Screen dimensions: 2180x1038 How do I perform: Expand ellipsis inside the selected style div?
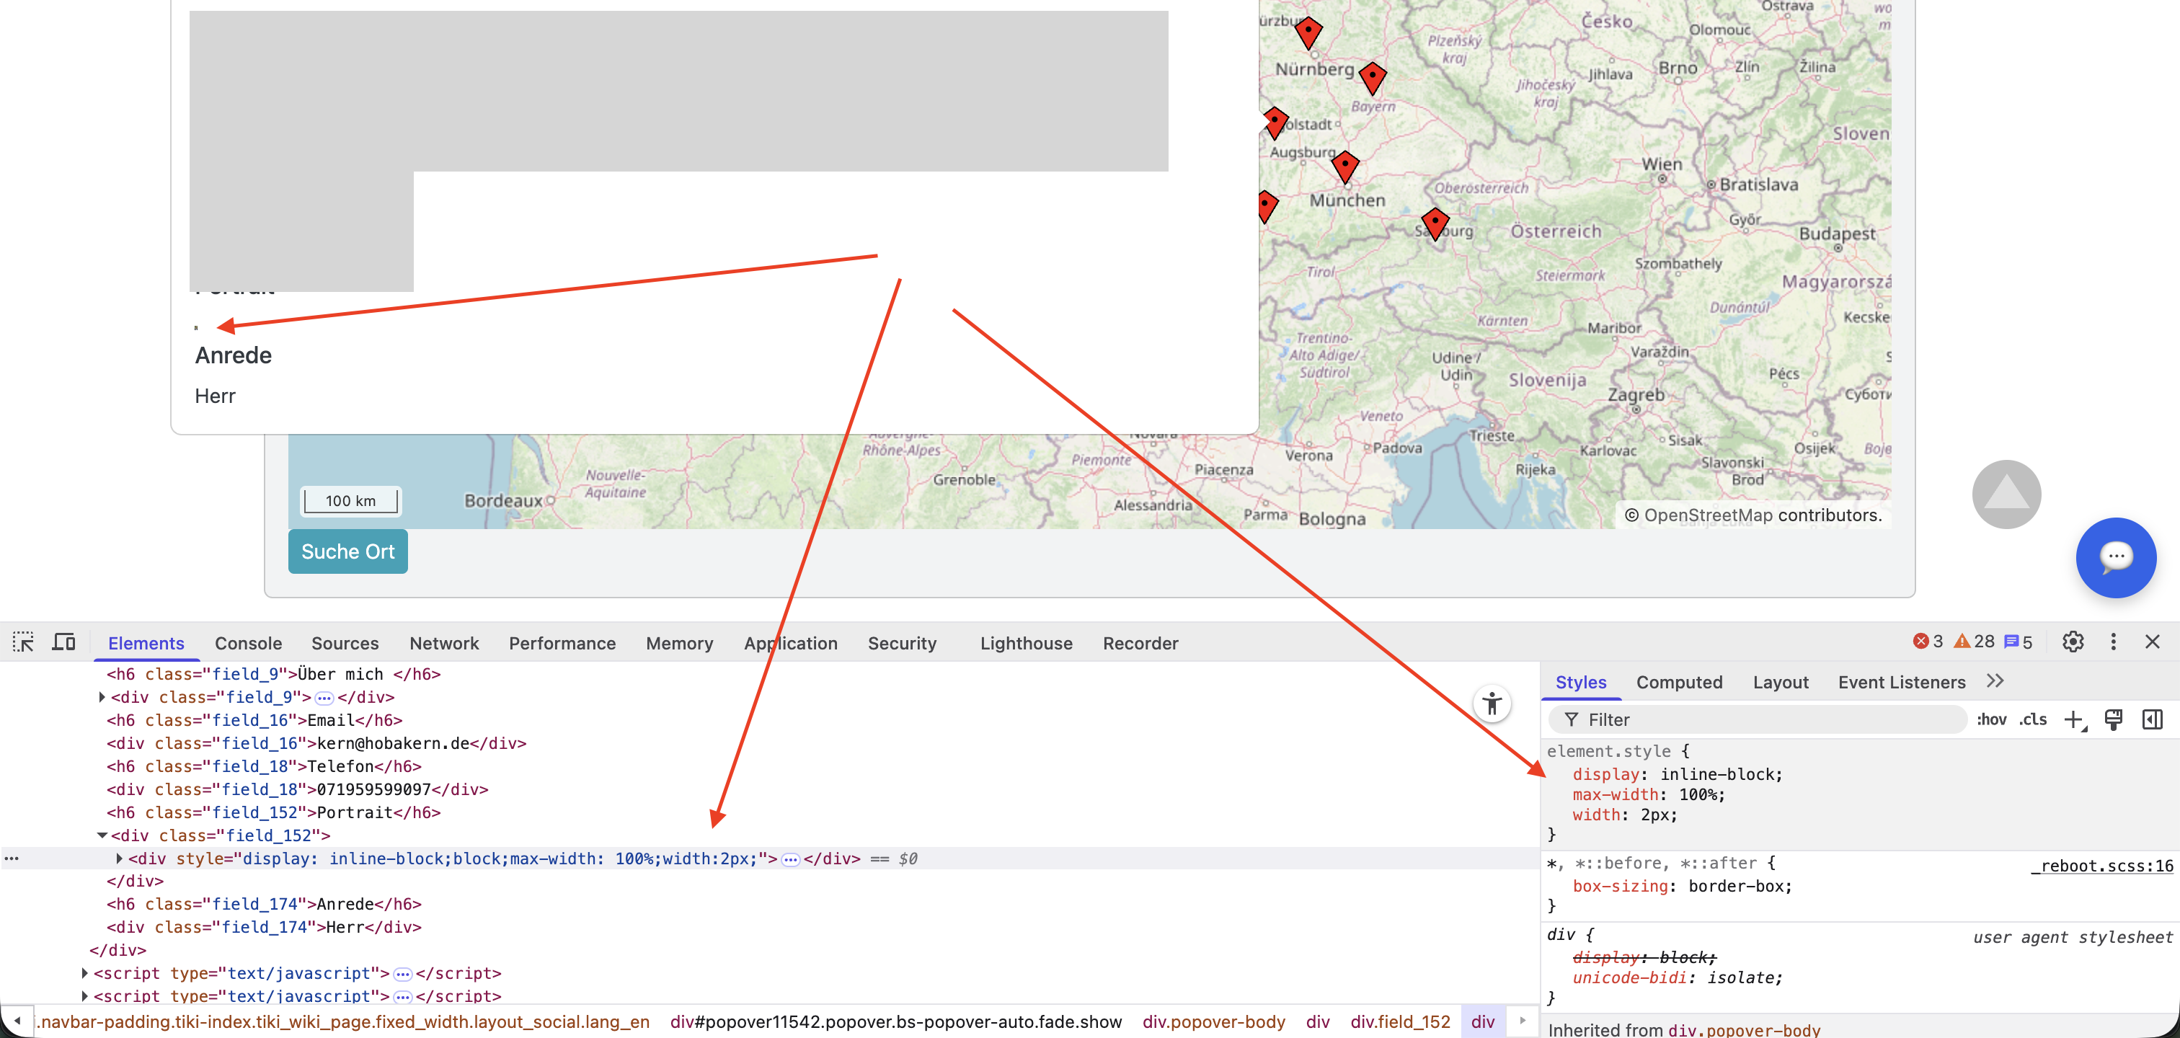(x=790, y=859)
